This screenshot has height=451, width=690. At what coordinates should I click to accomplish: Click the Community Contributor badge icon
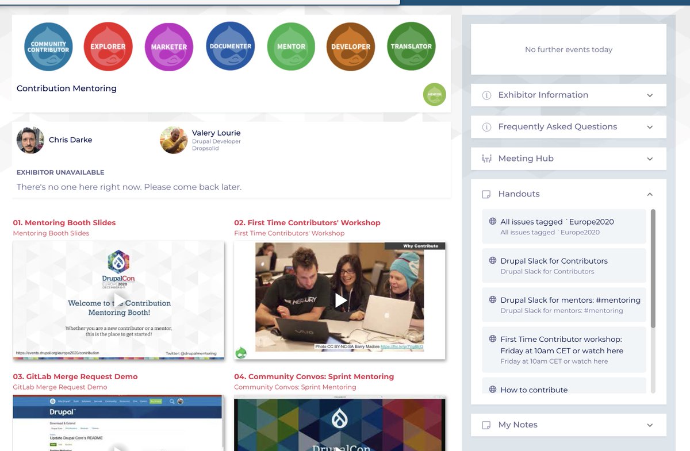point(48,47)
